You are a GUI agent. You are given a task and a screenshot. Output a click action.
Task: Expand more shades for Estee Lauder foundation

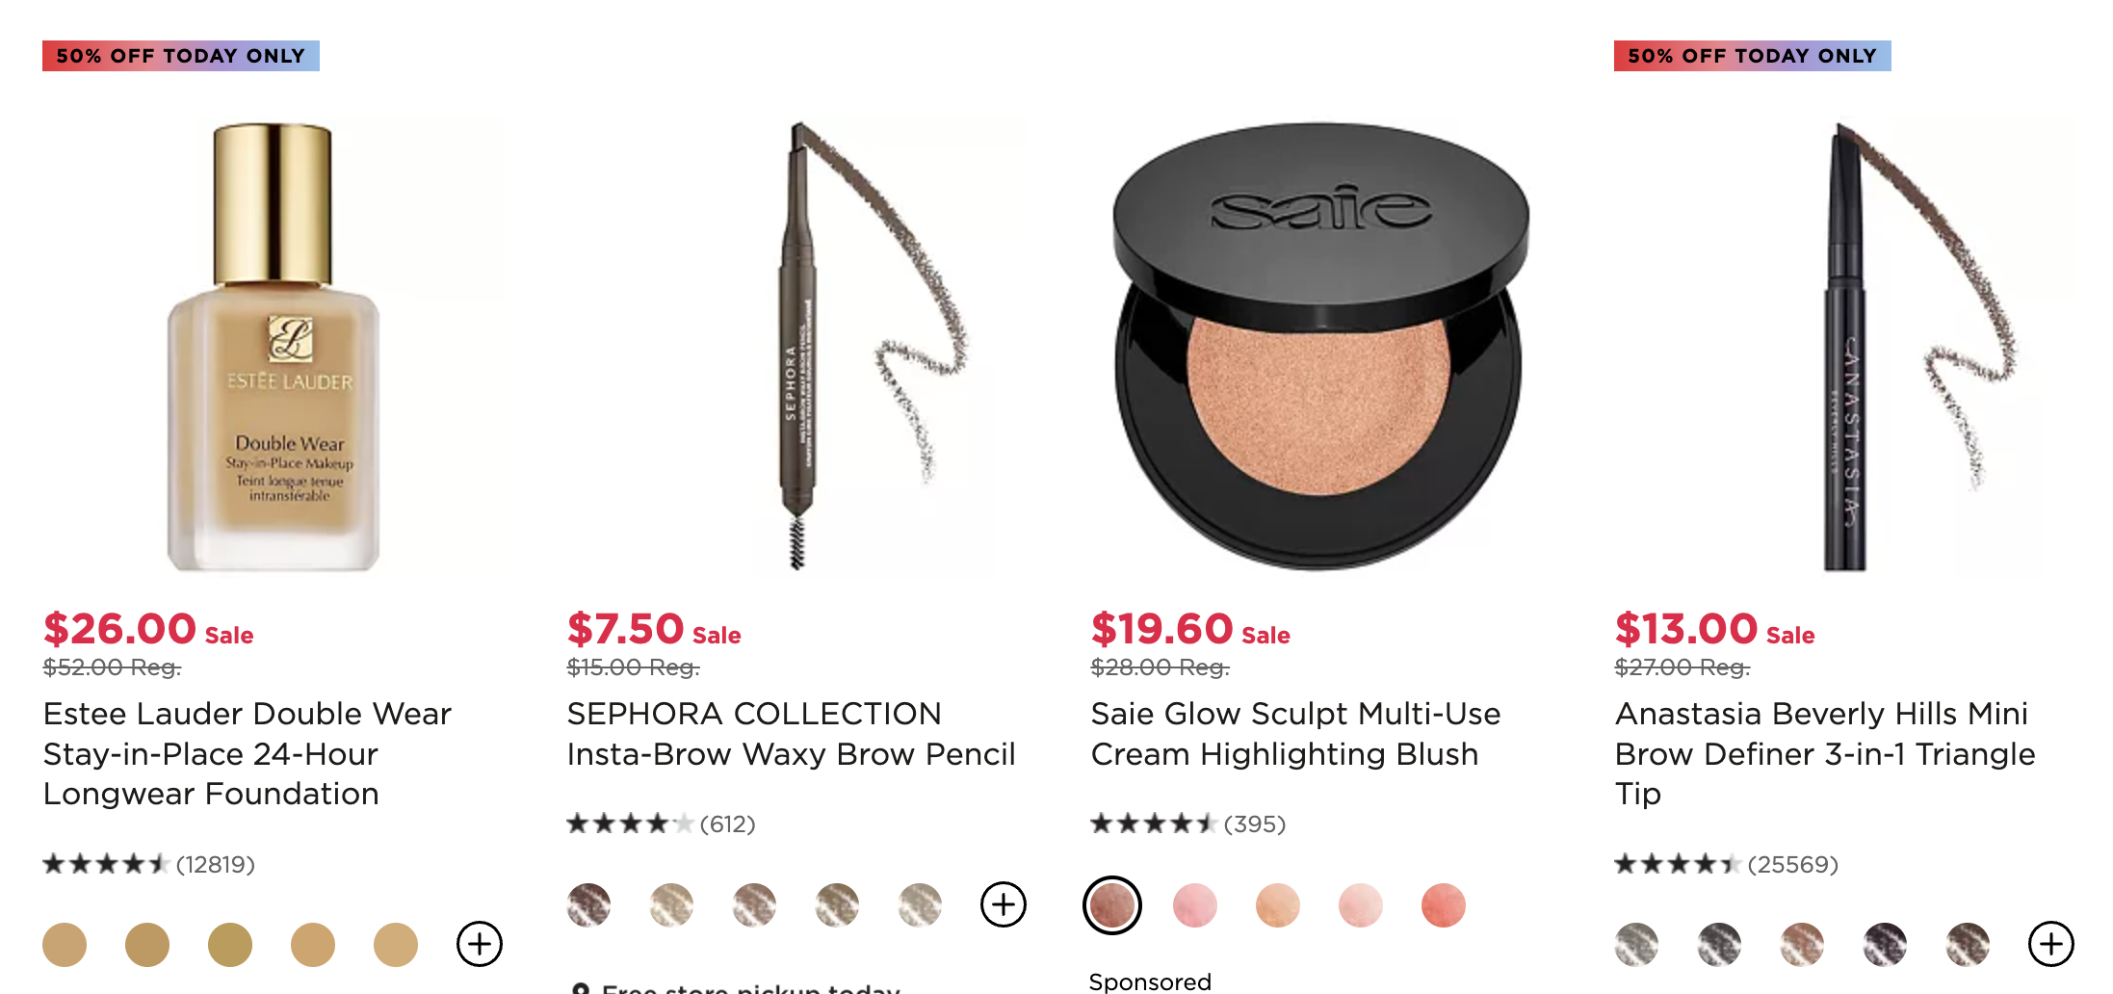(x=480, y=944)
